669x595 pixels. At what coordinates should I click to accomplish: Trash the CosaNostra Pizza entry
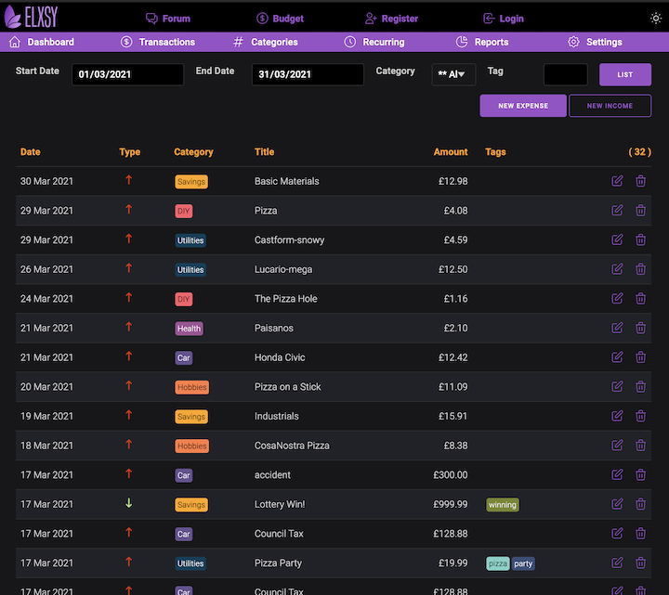[x=640, y=446]
